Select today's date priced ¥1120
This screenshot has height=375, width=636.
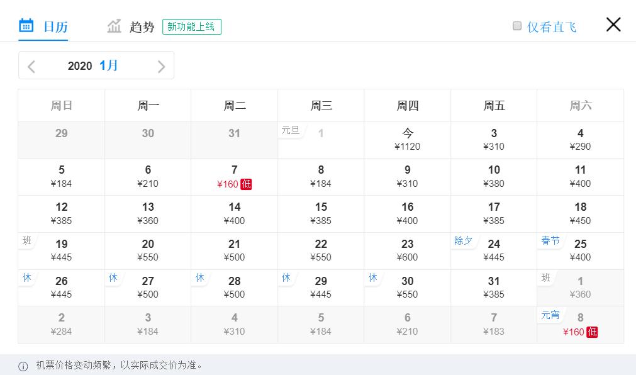(408, 140)
